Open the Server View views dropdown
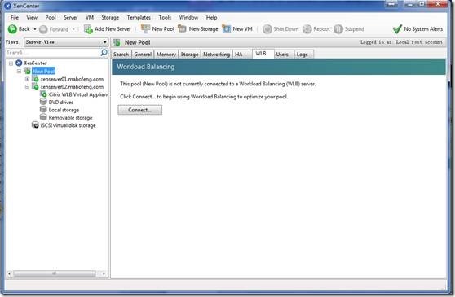Screen dimensions: 455x297 [x=66, y=42]
